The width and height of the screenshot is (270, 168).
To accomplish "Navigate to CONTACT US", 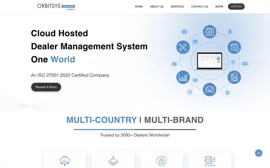I will click(200, 7).
